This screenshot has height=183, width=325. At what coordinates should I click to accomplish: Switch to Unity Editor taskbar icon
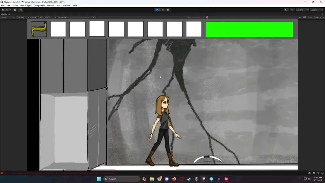204,179
